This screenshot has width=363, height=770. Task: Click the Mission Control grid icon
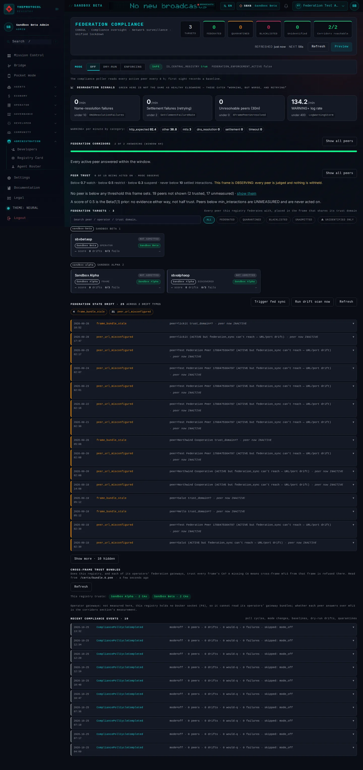[9, 55]
